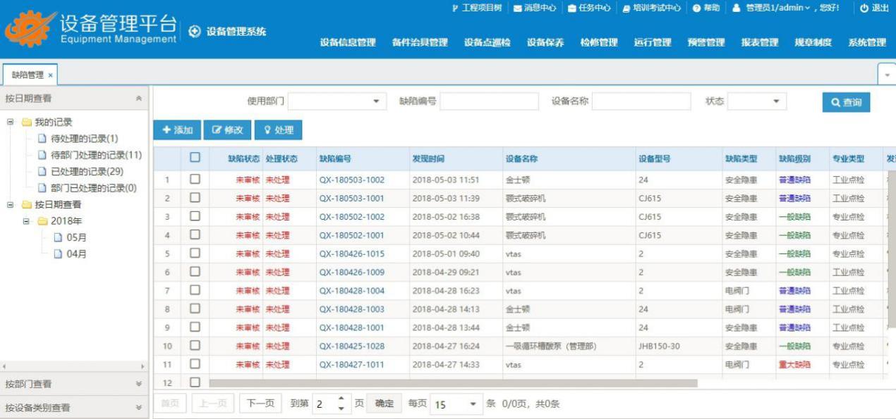Open 任务中心 briefcase icon

(x=572, y=8)
